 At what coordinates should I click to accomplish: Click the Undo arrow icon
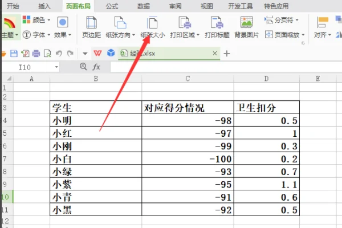click(59, 54)
